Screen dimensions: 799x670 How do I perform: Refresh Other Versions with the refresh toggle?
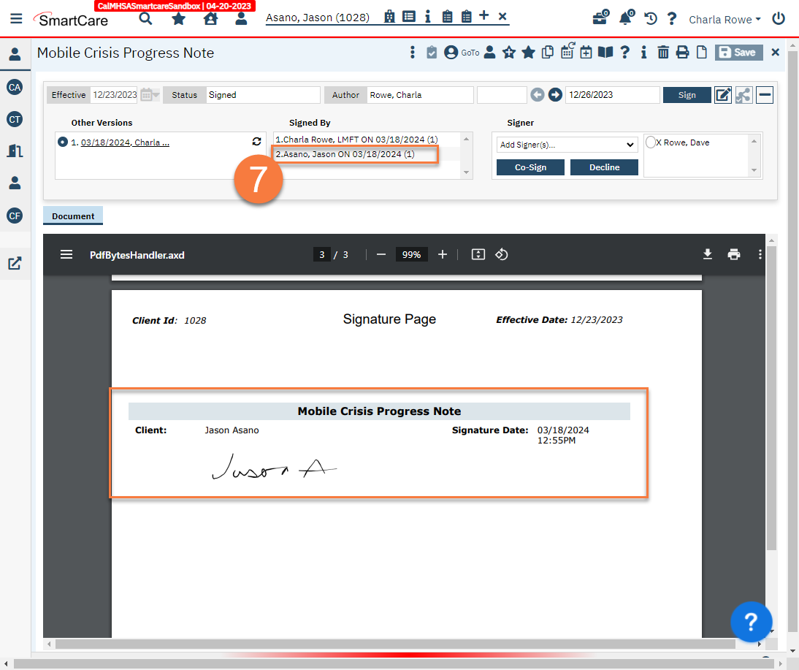256,141
